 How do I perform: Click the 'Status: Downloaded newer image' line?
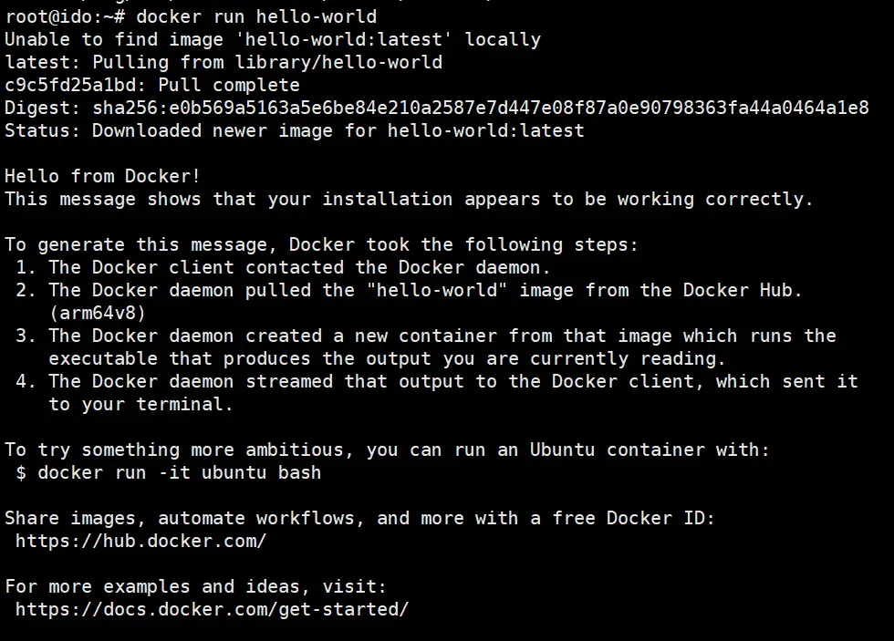(x=294, y=130)
